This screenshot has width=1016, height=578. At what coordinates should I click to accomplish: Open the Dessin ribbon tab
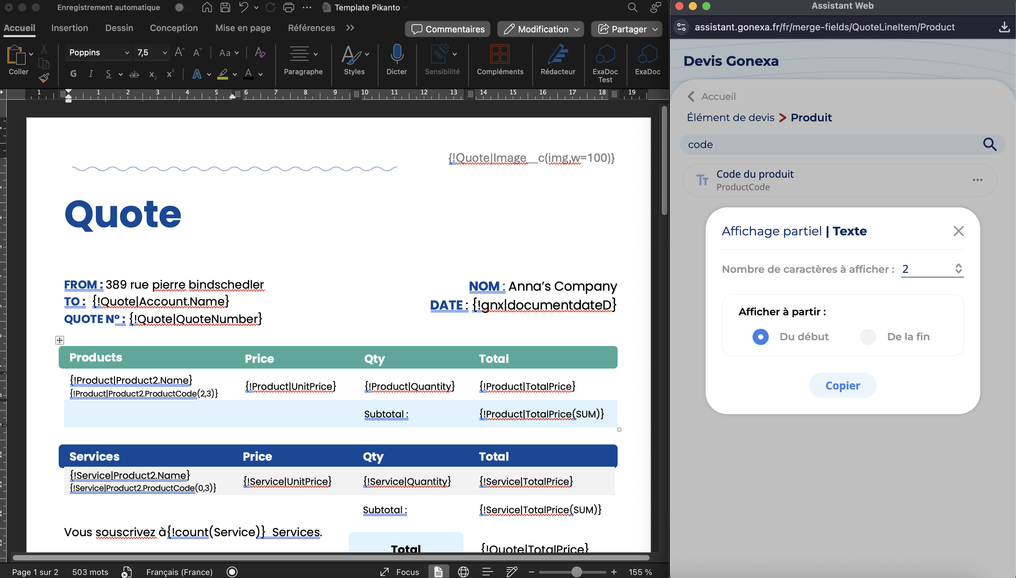point(119,28)
